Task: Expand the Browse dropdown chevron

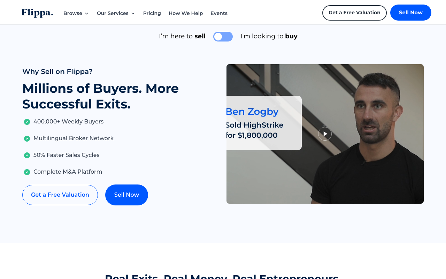Action: 87,14
